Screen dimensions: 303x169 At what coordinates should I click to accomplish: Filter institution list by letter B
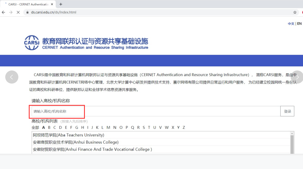click(49, 128)
